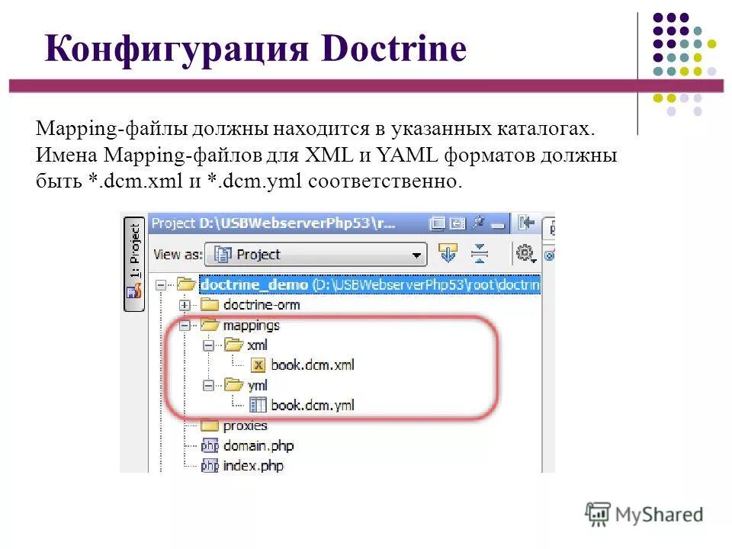The height and width of the screenshot is (549, 732).
Task: Select the doctrine_demo root folder
Action: click(x=369, y=284)
